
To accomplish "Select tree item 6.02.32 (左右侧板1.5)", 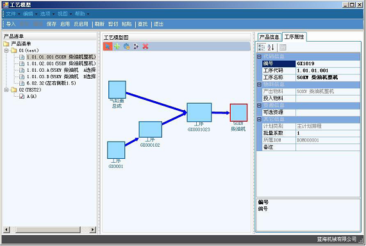I will coord(51,83).
